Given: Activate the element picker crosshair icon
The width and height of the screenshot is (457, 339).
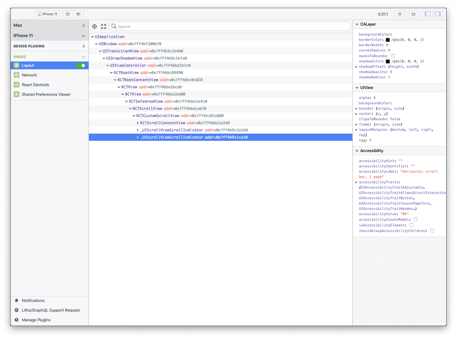Looking at the screenshot, I should click(94, 26).
